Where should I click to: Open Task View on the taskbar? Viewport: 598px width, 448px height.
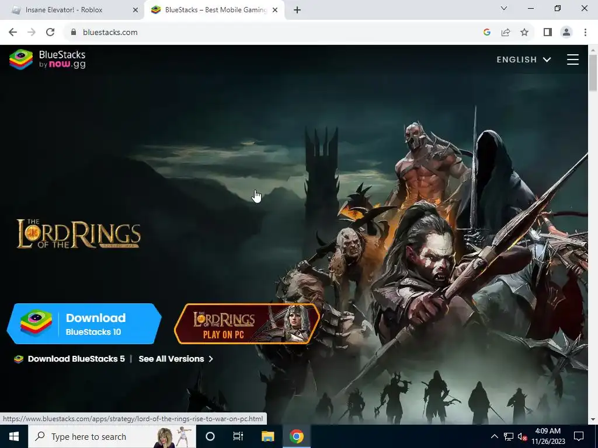coord(238,436)
